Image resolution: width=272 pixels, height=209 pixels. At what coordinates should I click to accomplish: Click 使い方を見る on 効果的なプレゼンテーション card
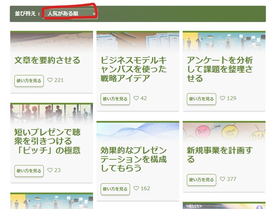(115, 189)
